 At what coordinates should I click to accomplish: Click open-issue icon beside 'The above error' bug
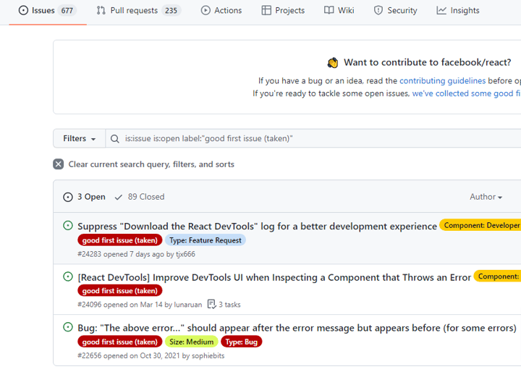pos(68,327)
